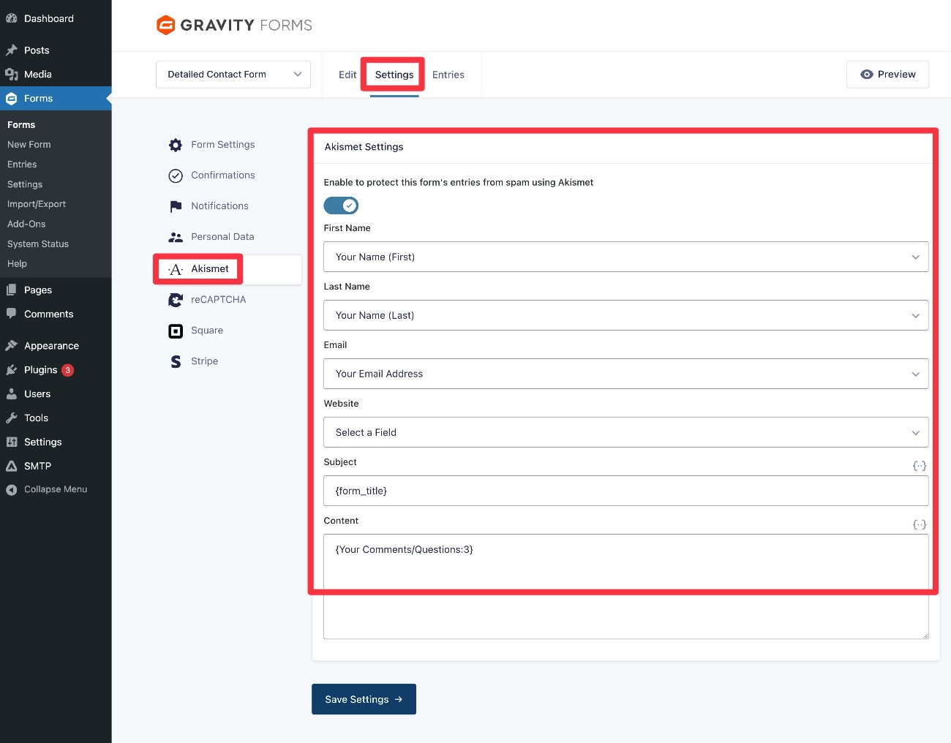Click the Square payment icon
Screen dimensions: 951x743
click(176, 331)
